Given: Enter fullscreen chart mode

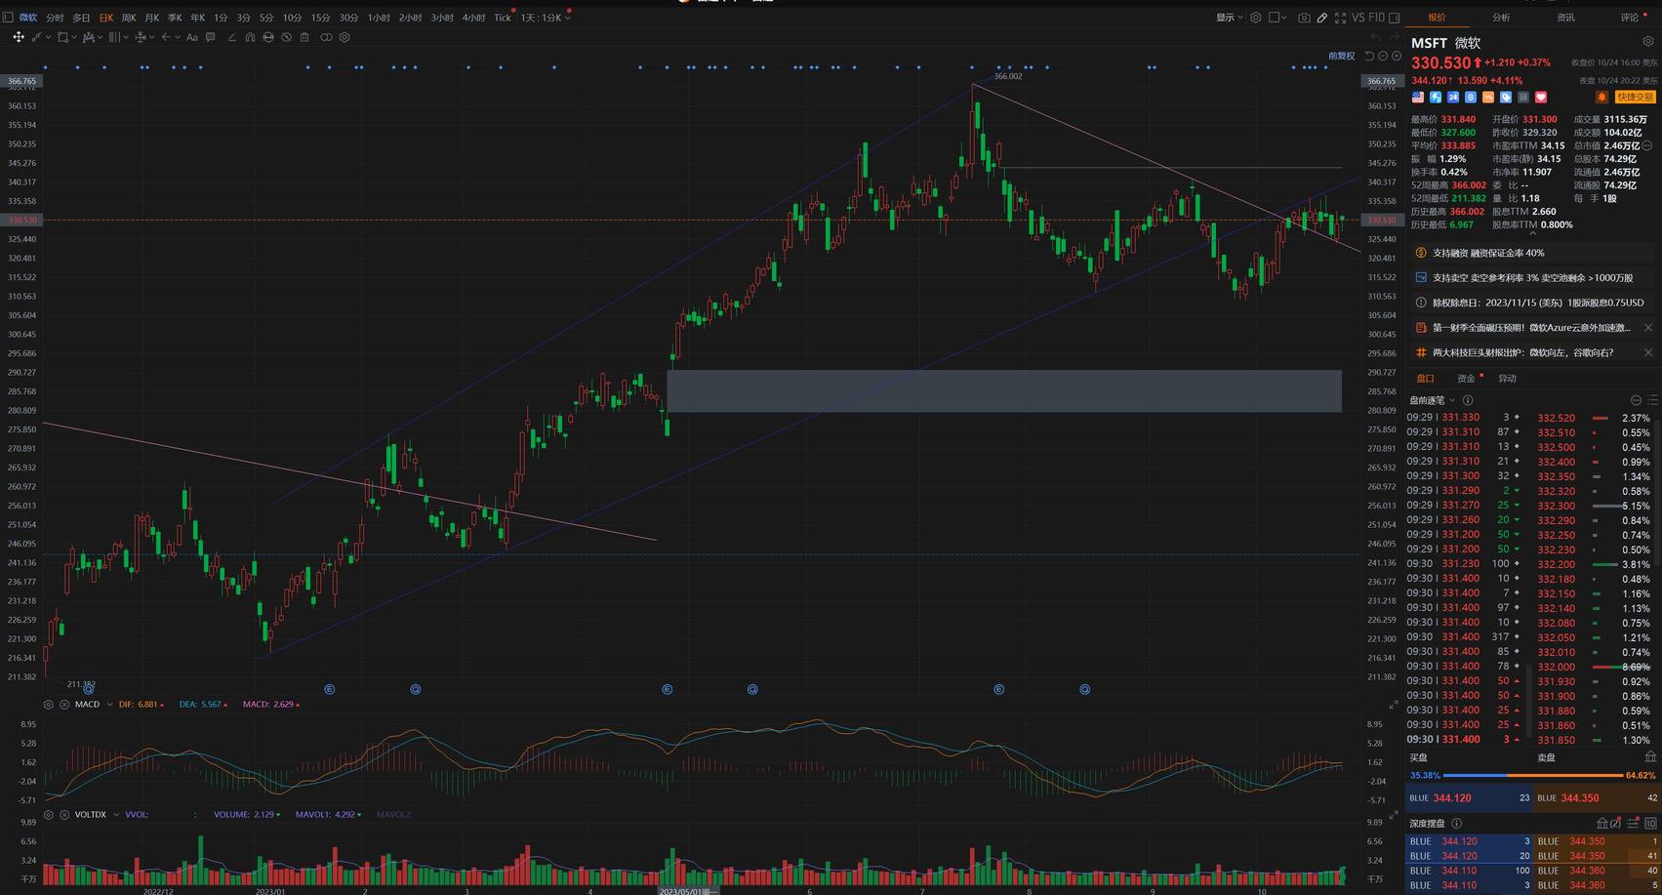Looking at the screenshot, I should [x=1340, y=18].
